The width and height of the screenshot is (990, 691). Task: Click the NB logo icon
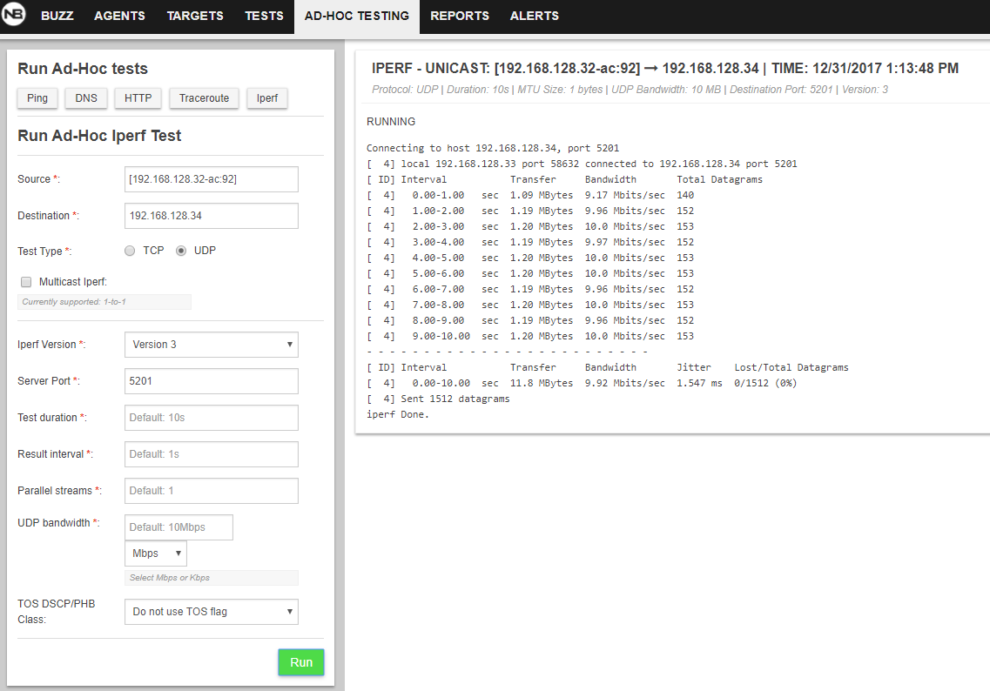pos(15,16)
